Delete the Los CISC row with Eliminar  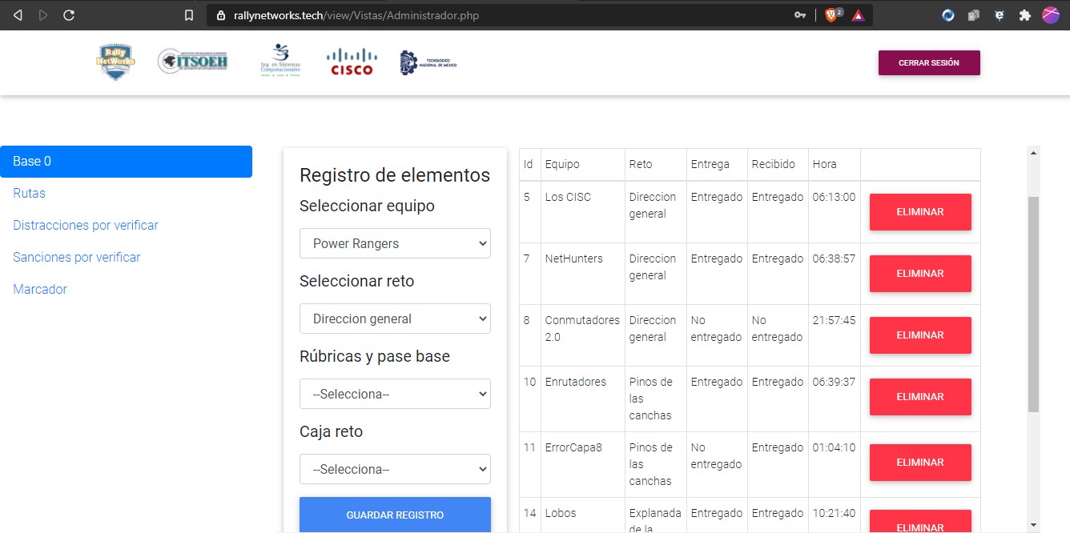coord(920,212)
